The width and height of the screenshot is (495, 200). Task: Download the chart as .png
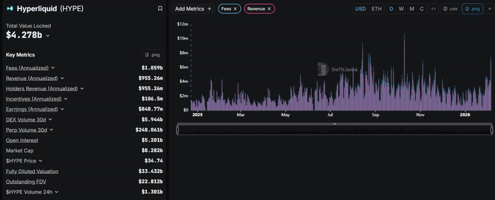[472, 9]
